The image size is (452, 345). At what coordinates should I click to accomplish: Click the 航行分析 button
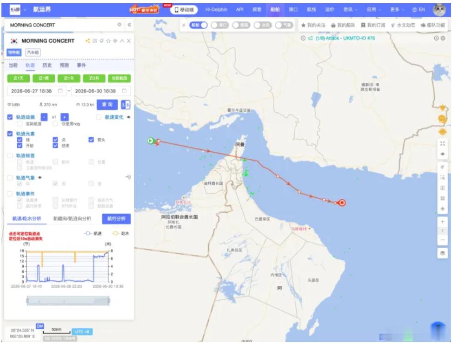coord(116,218)
